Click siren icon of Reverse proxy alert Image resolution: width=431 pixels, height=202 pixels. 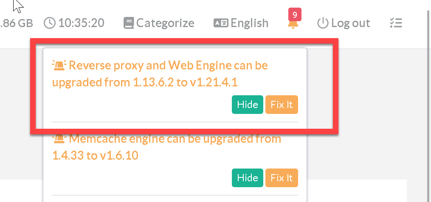[59, 65]
